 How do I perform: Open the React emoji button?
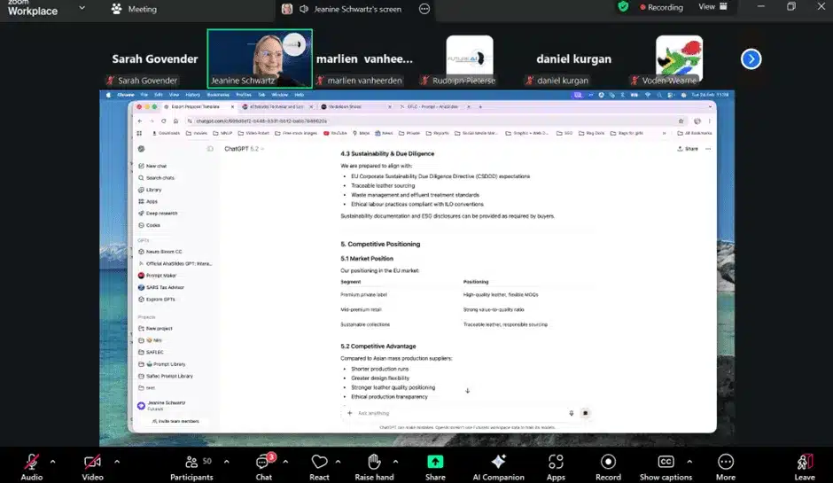click(x=319, y=467)
